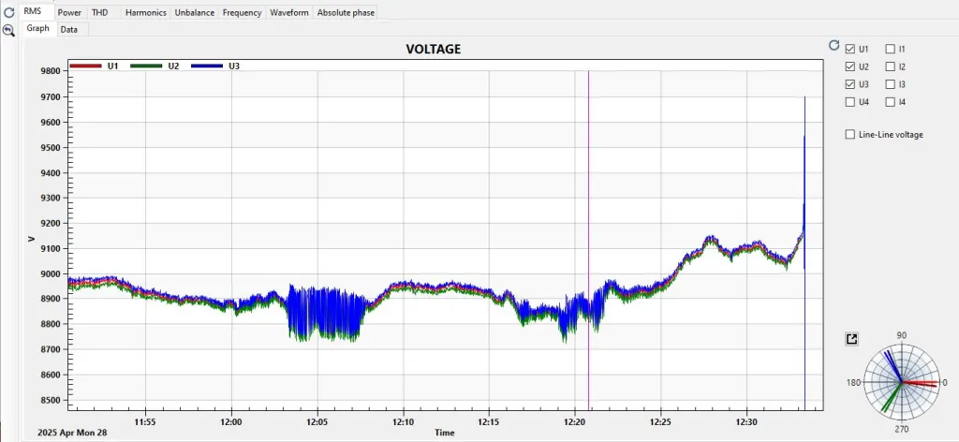Click the U2 green legend swatch

146,66
